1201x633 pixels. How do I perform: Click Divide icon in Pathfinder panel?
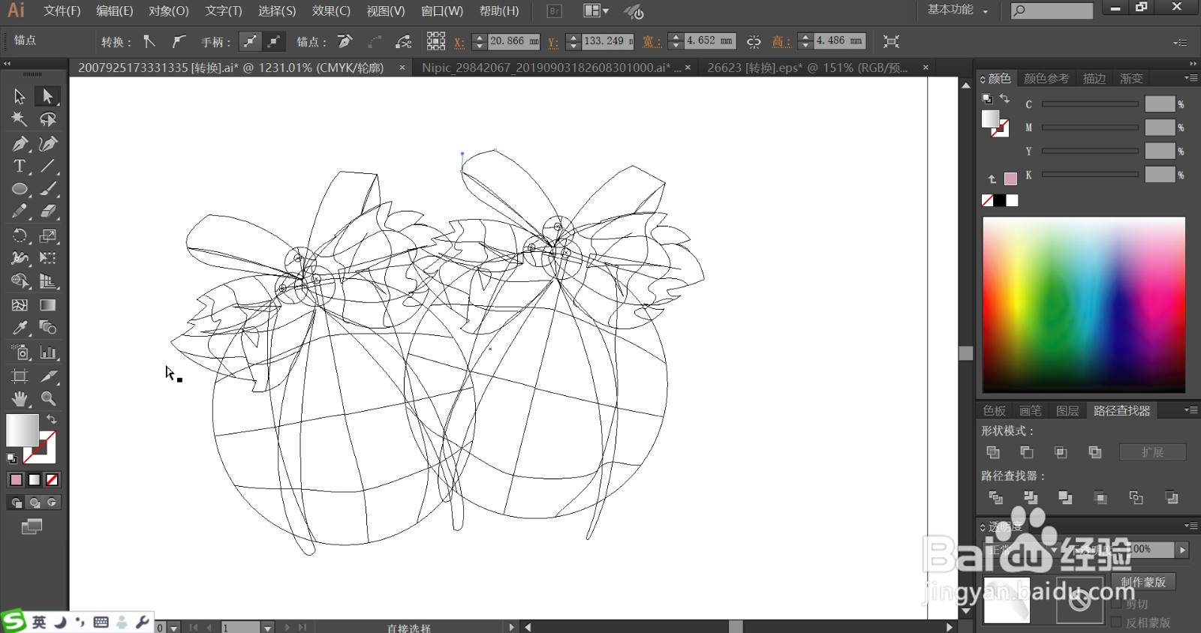coord(995,497)
